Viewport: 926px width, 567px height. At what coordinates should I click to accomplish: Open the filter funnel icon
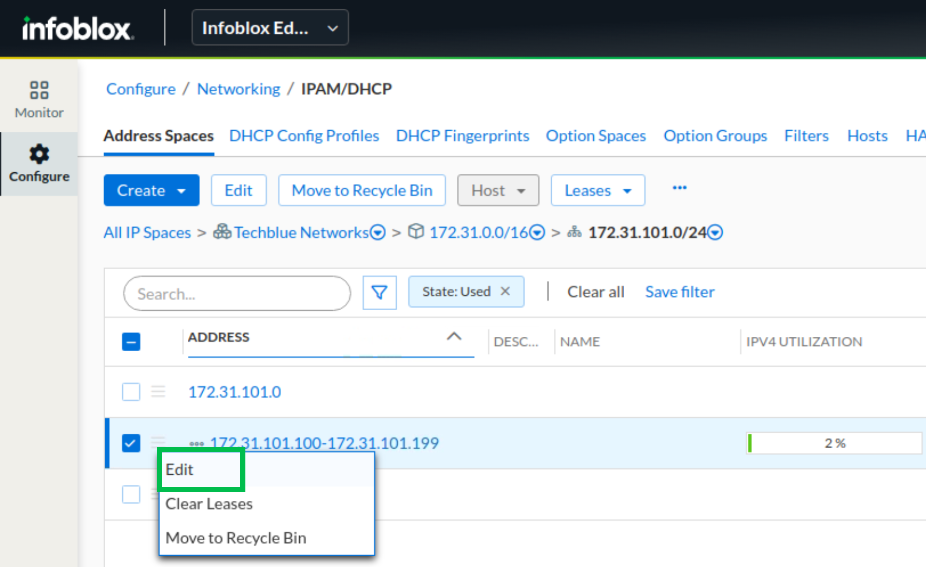pyautogui.click(x=379, y=293)
